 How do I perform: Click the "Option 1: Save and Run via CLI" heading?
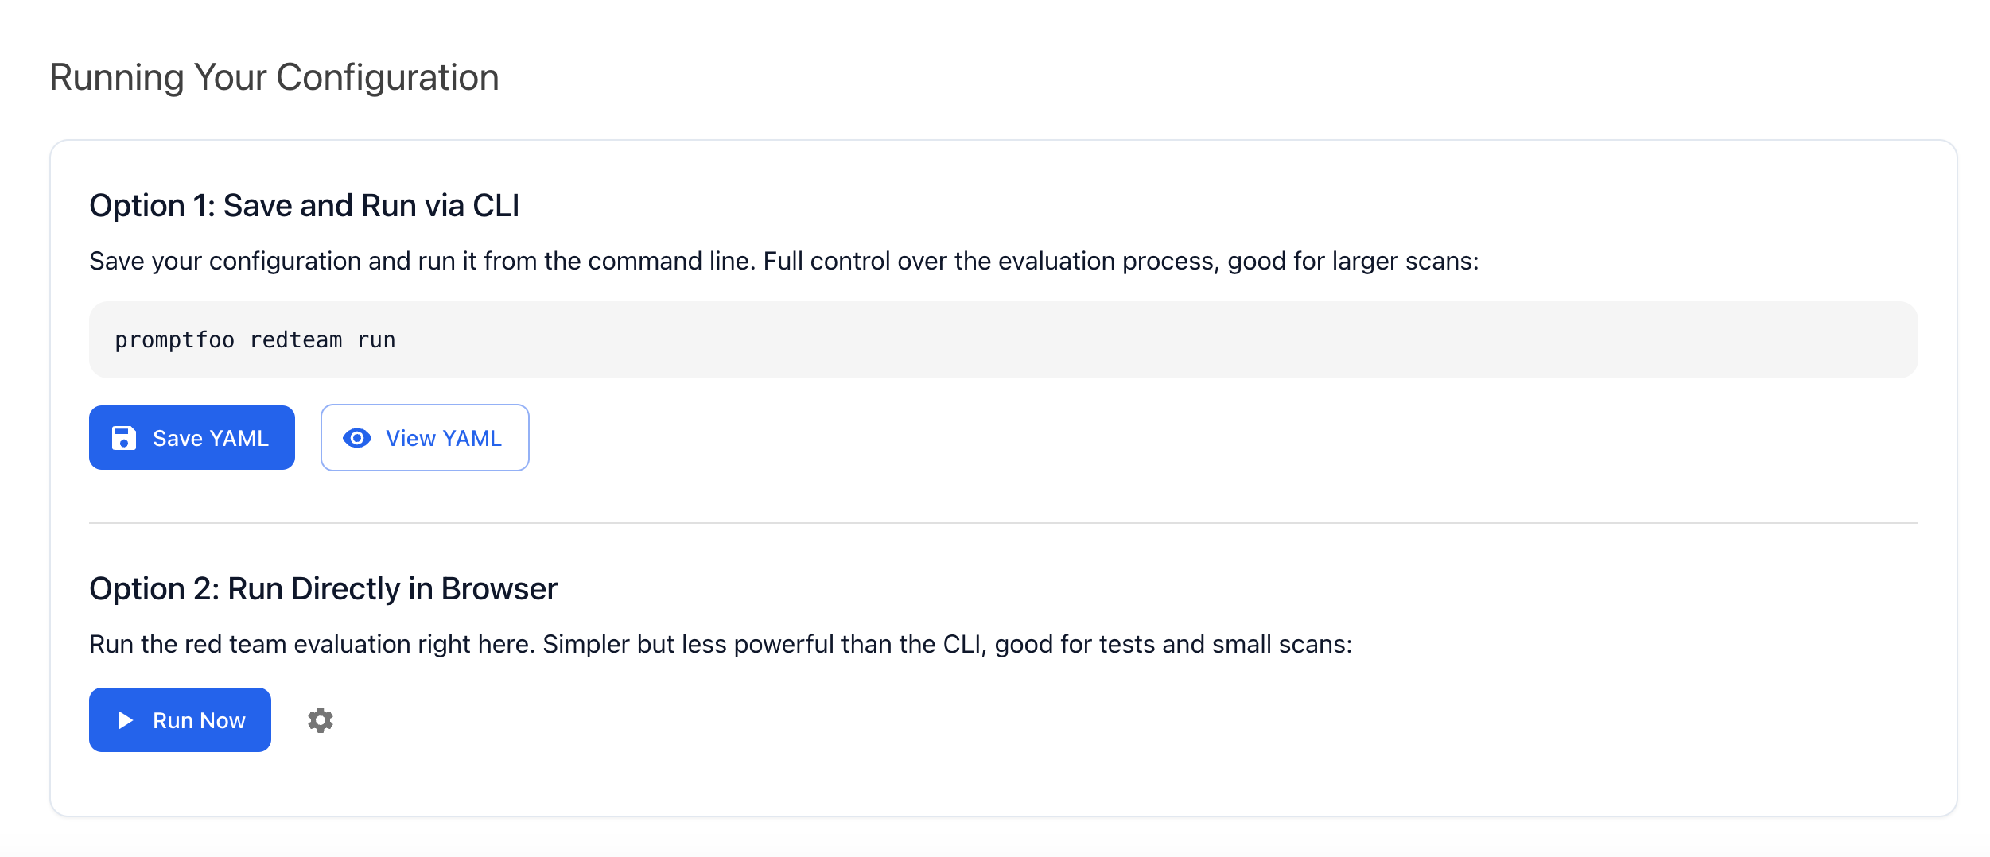coord(304,206)
